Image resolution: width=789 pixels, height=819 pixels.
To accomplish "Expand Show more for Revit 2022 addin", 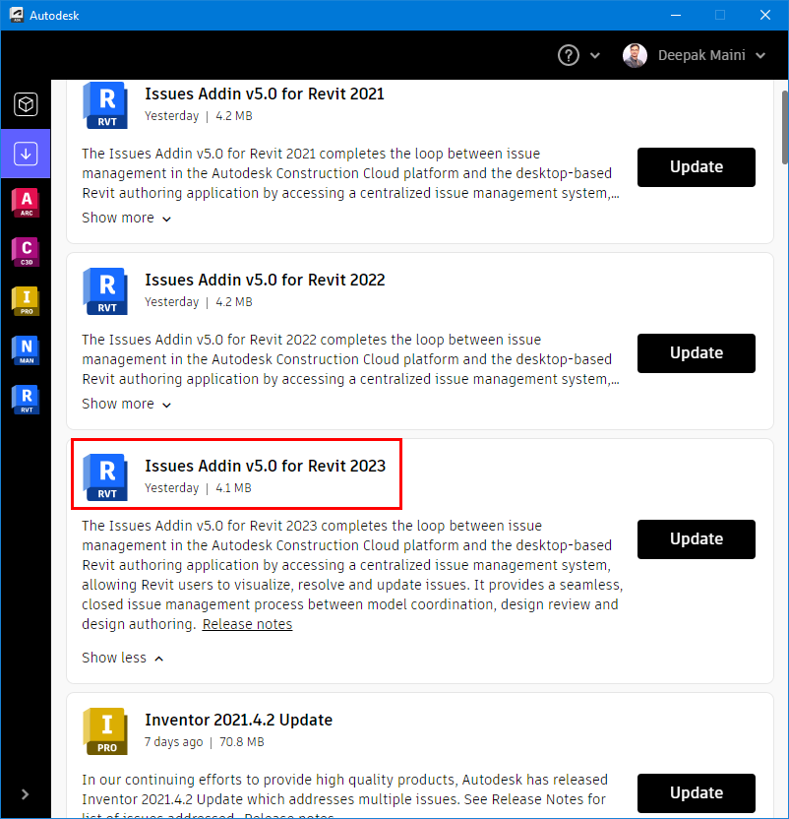I will pyautogui.click(x=126, y=404).
